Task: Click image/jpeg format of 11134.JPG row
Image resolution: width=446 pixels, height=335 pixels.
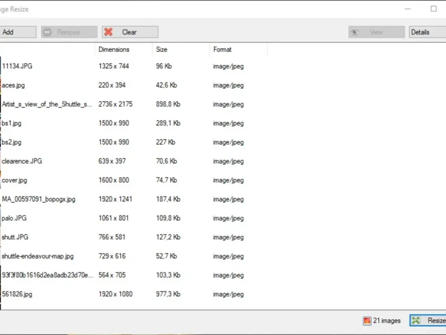Action: [229, 66]
